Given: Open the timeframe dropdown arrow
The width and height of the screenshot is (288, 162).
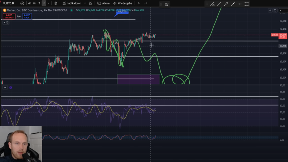Looking at the screenshot, I should click(x=48, y=3).
